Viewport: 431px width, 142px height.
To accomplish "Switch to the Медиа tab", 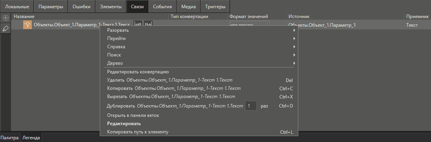I will [189, 7].
